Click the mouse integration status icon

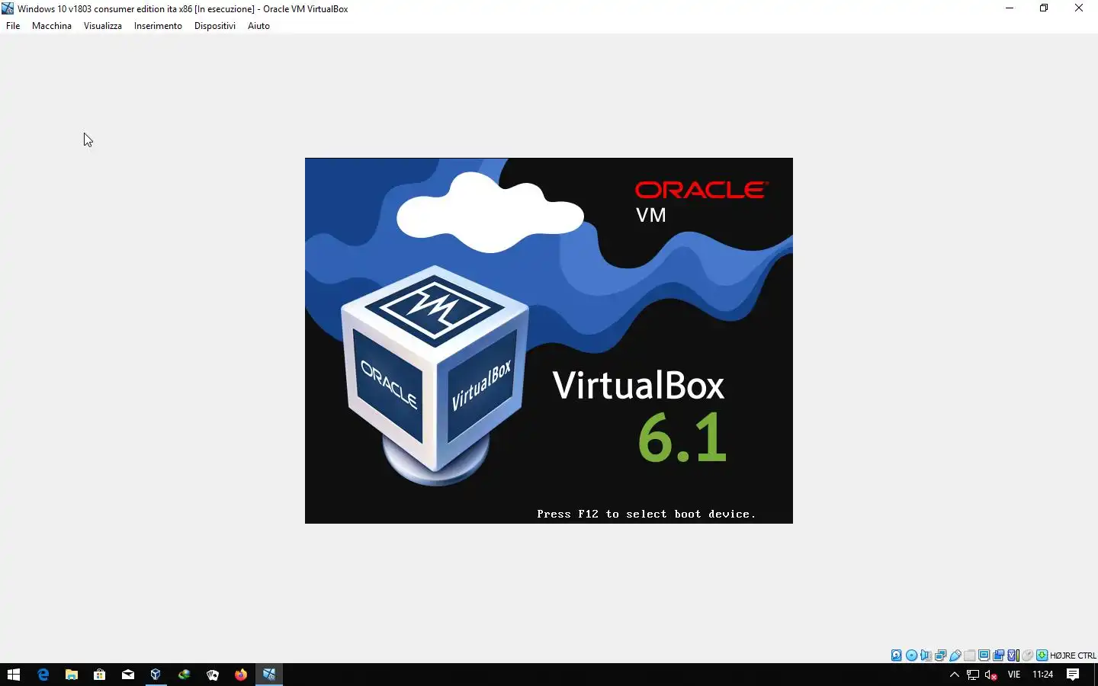coord(1027,656)
